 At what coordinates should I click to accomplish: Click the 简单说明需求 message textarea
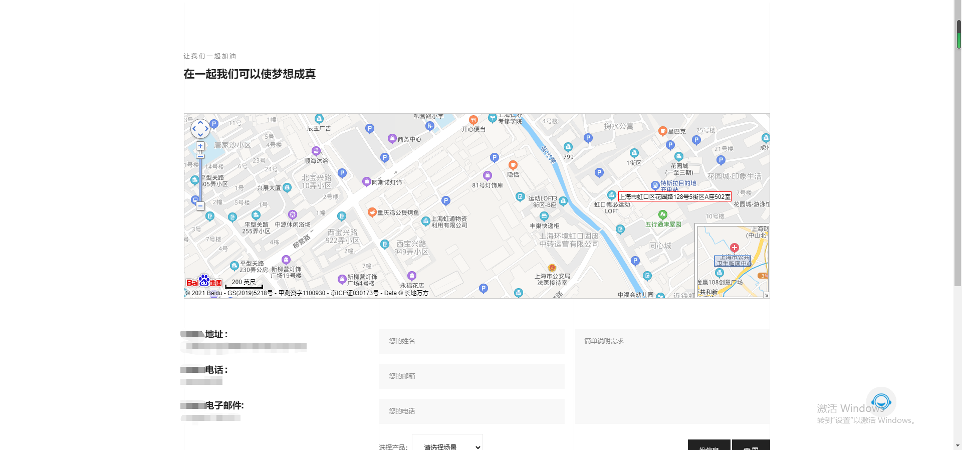[672, 376]
